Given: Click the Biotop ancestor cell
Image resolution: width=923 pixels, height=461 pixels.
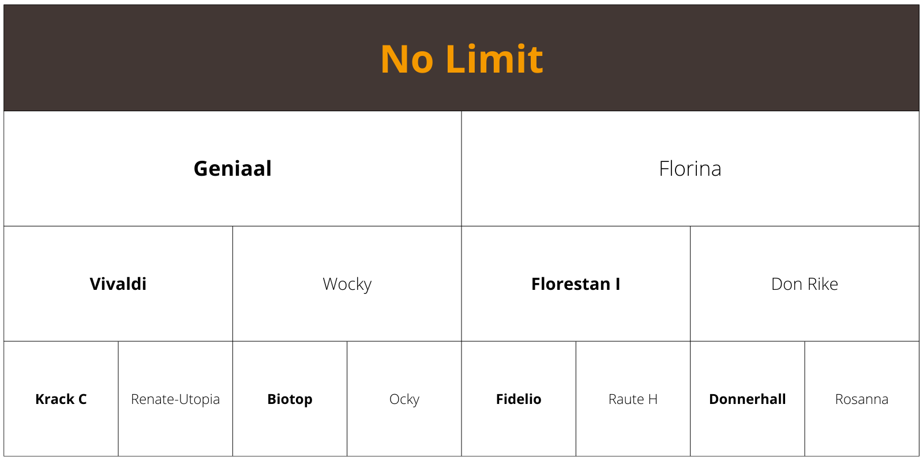Looking at the screenshot, I should pyautogui.click(x=290, y=399).
